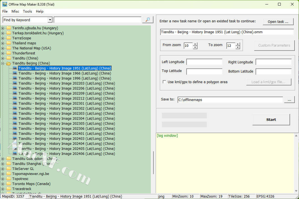Screen dimensions: 299x199
Task: Click the map icon of History Image 1951 entry
Action: click(x=15, y=68)
